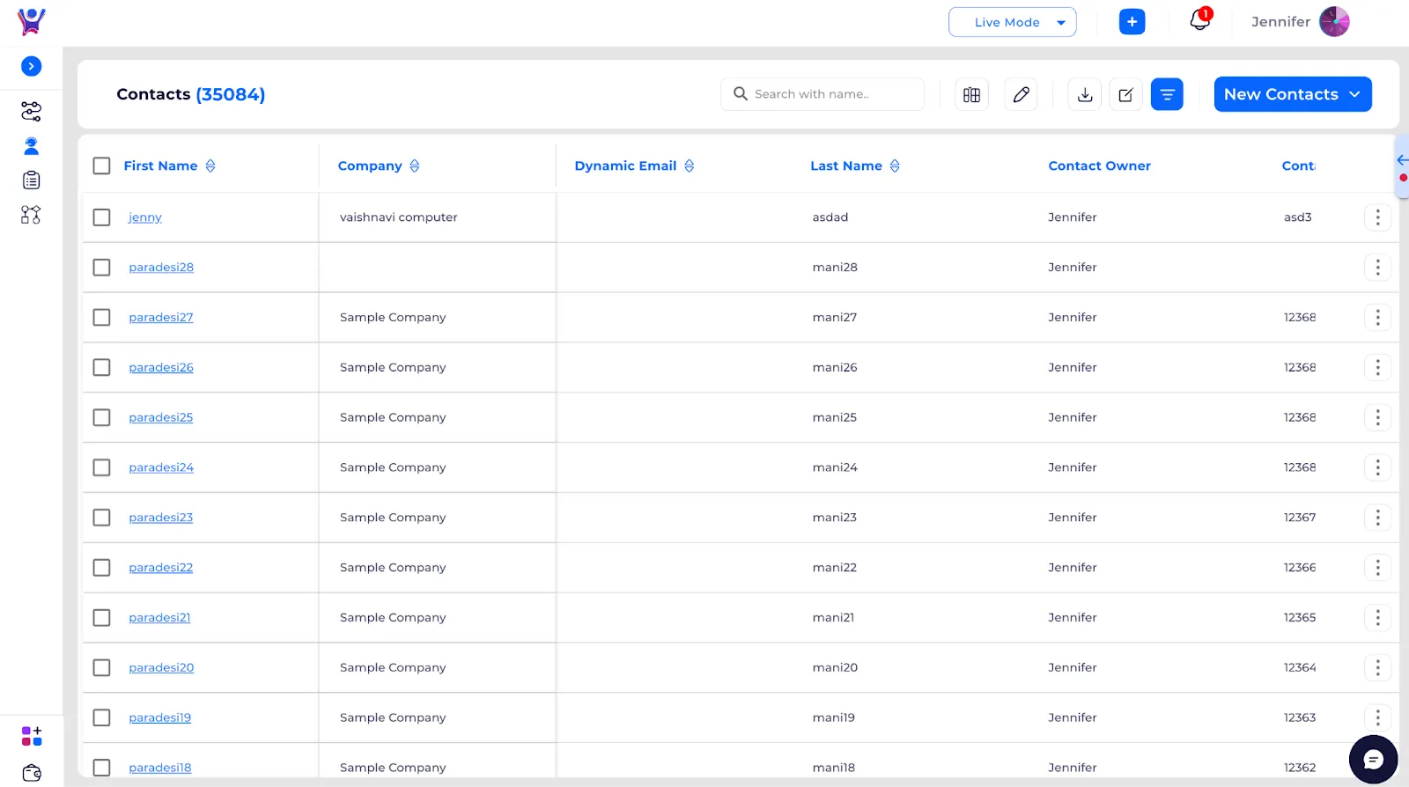
Task: Open the chat support bubble
Action: 1373,760
